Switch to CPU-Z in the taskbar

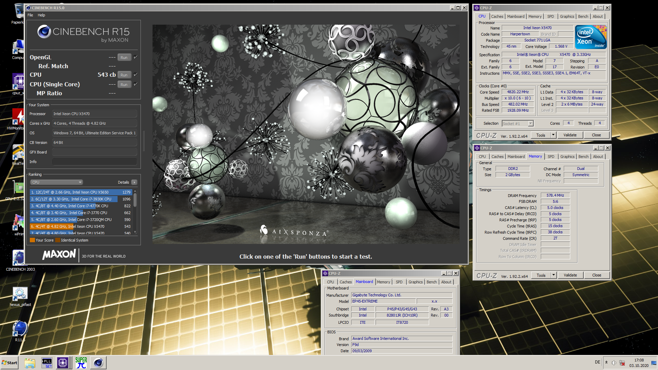63,362
